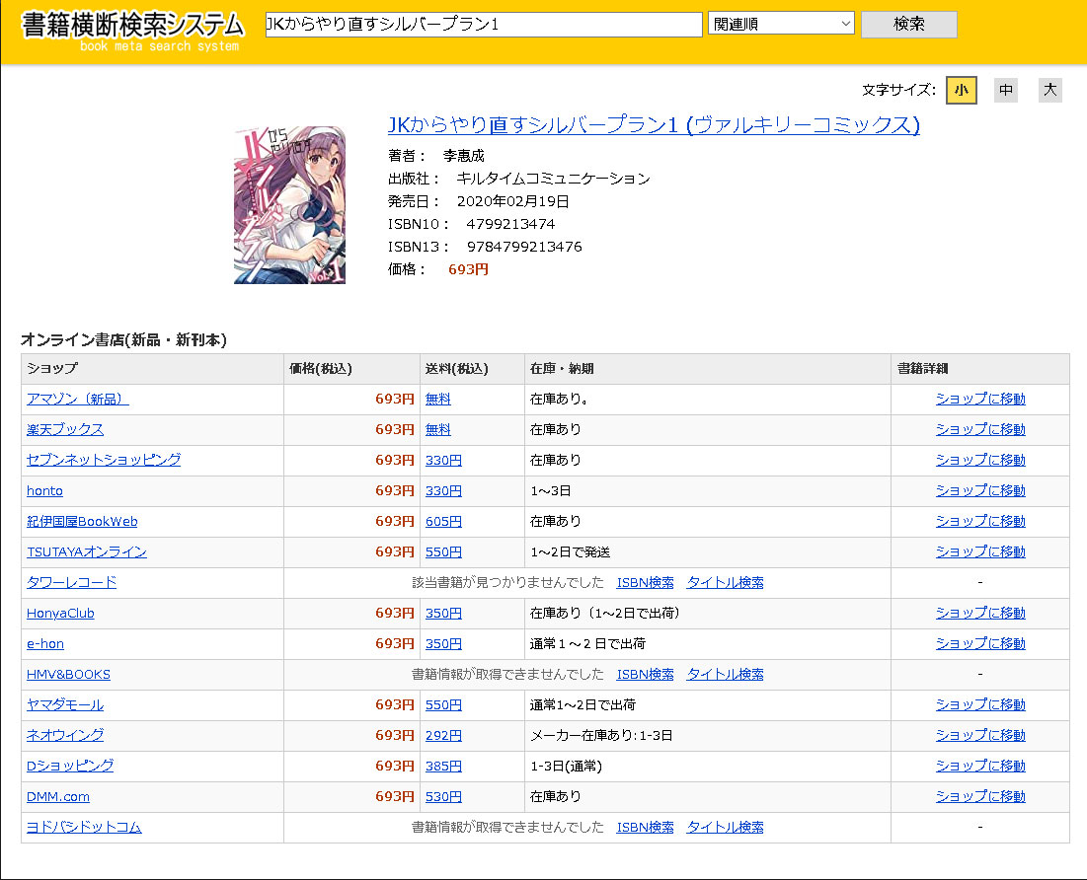Open the HMV&BOOKS shop link
The height and width of the screenshot is (880, 1087).
(69, 674)
